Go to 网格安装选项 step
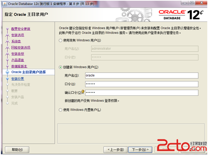Viewport: 208px width, 155px height. click(21, 48)
